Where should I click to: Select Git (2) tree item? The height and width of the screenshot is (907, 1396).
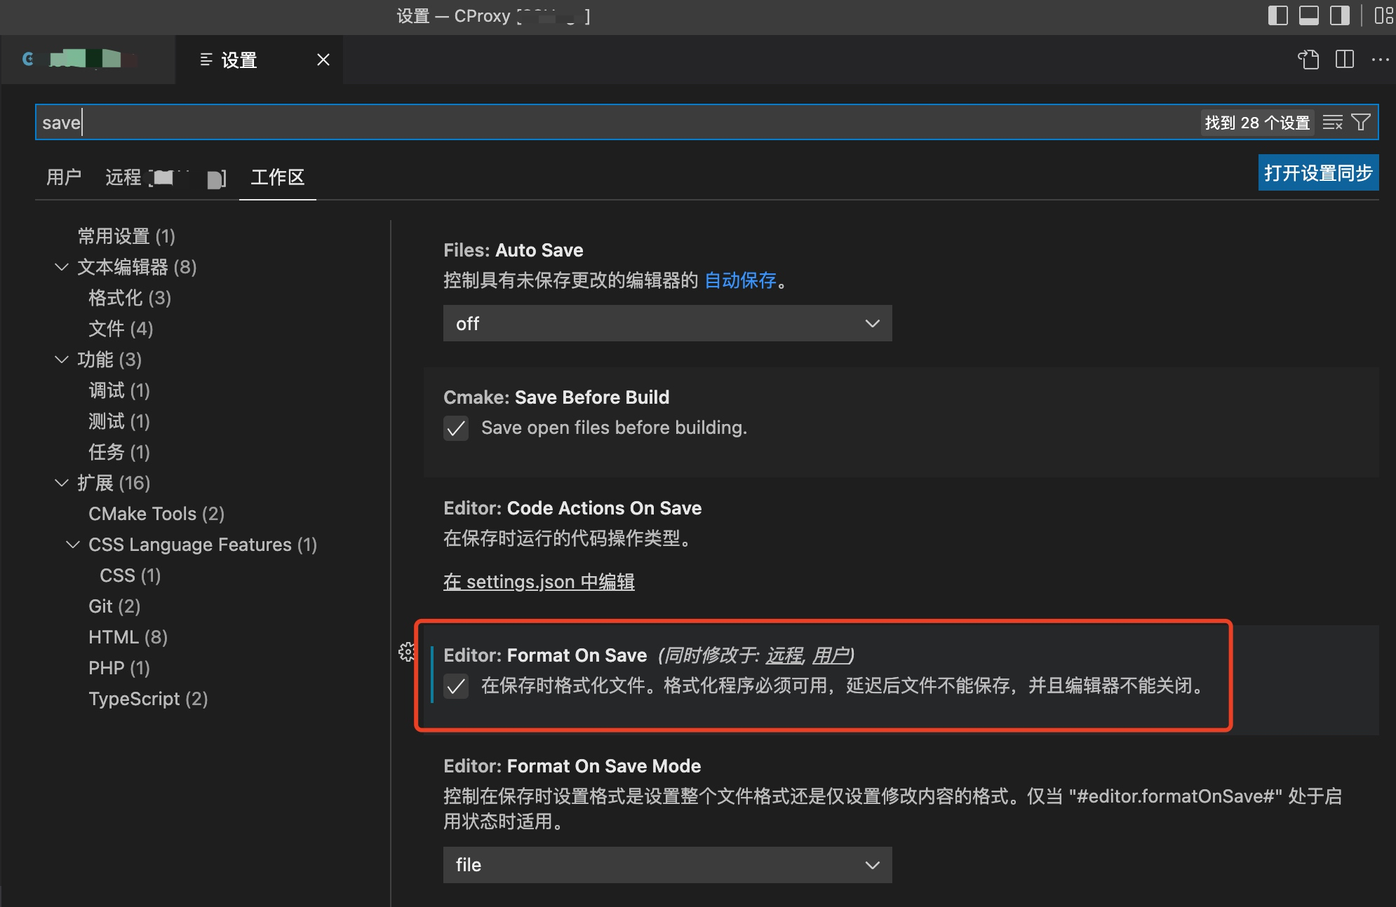point(114,606)
